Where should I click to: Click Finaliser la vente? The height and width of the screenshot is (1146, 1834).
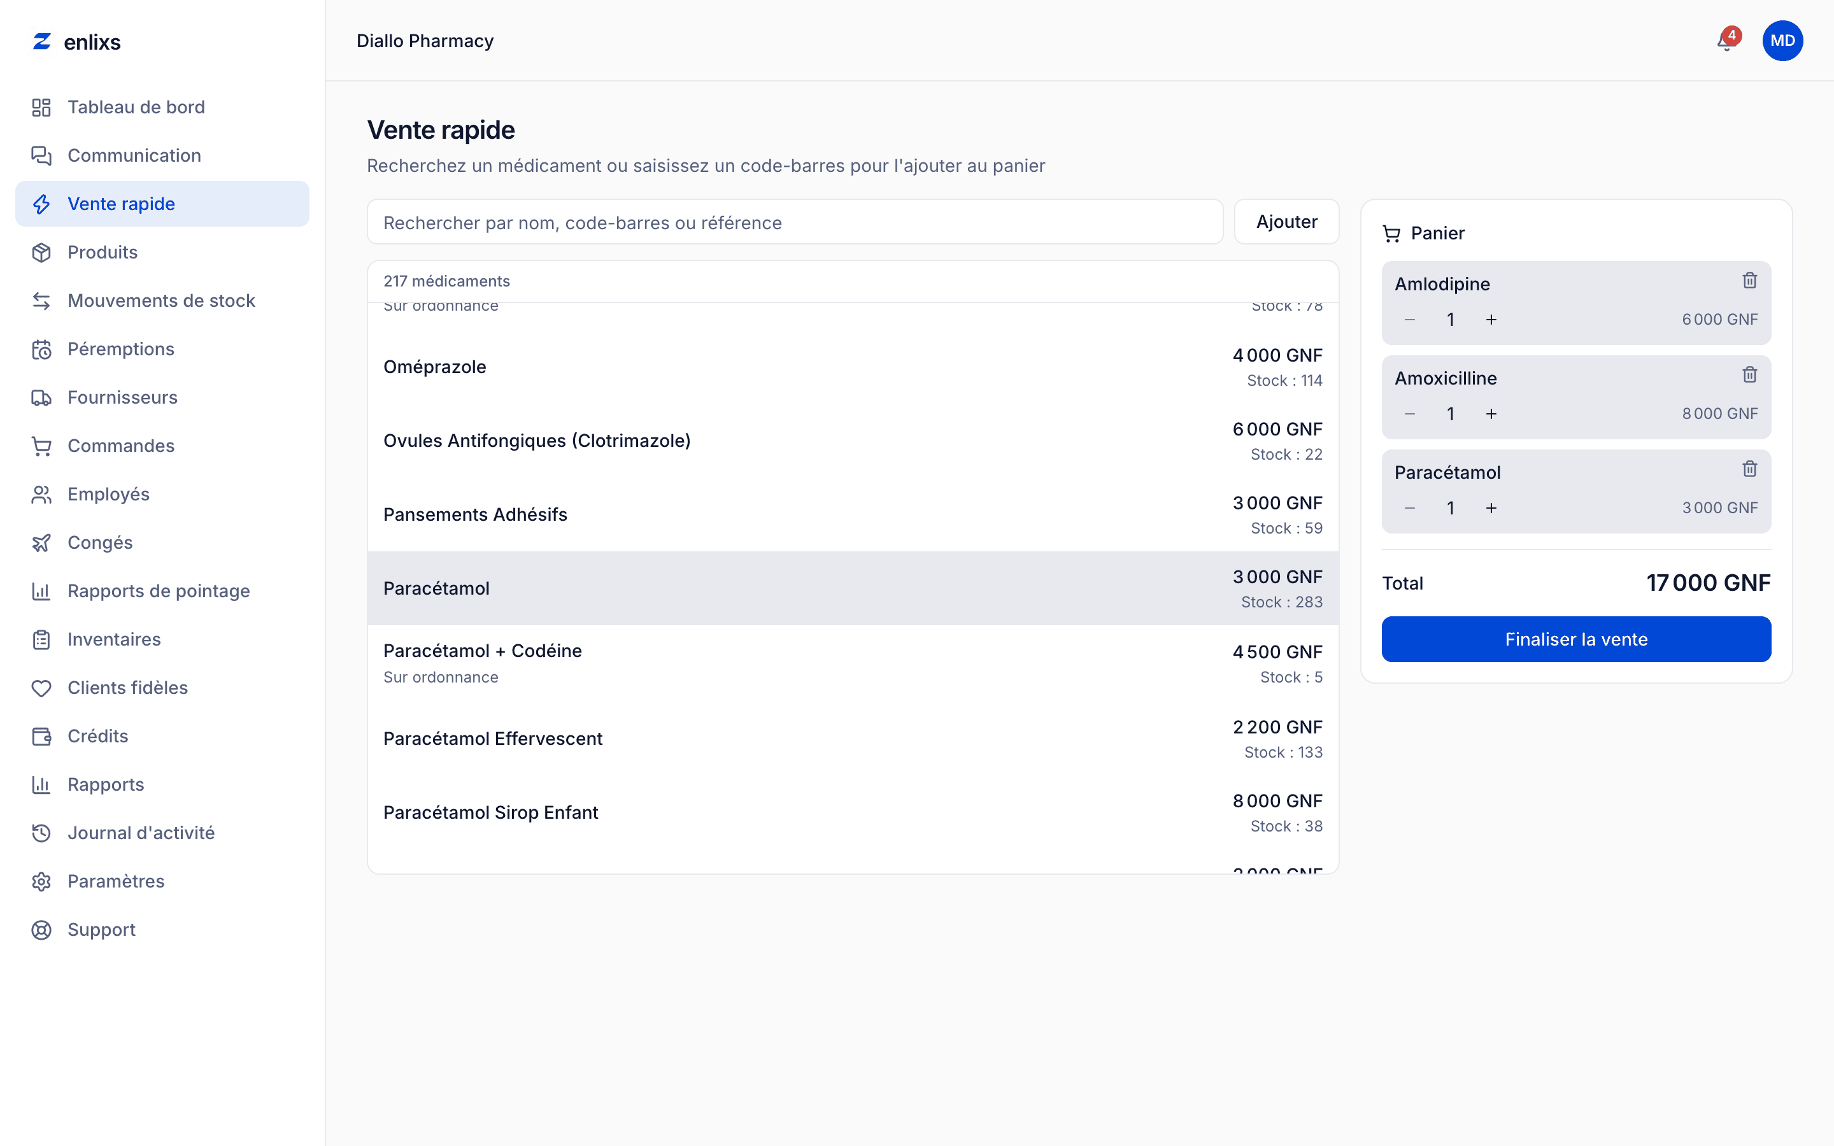click(x=1575, y=639)
